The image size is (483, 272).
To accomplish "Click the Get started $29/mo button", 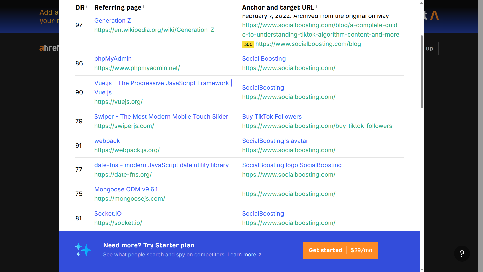I will click(x=341, y=250).
